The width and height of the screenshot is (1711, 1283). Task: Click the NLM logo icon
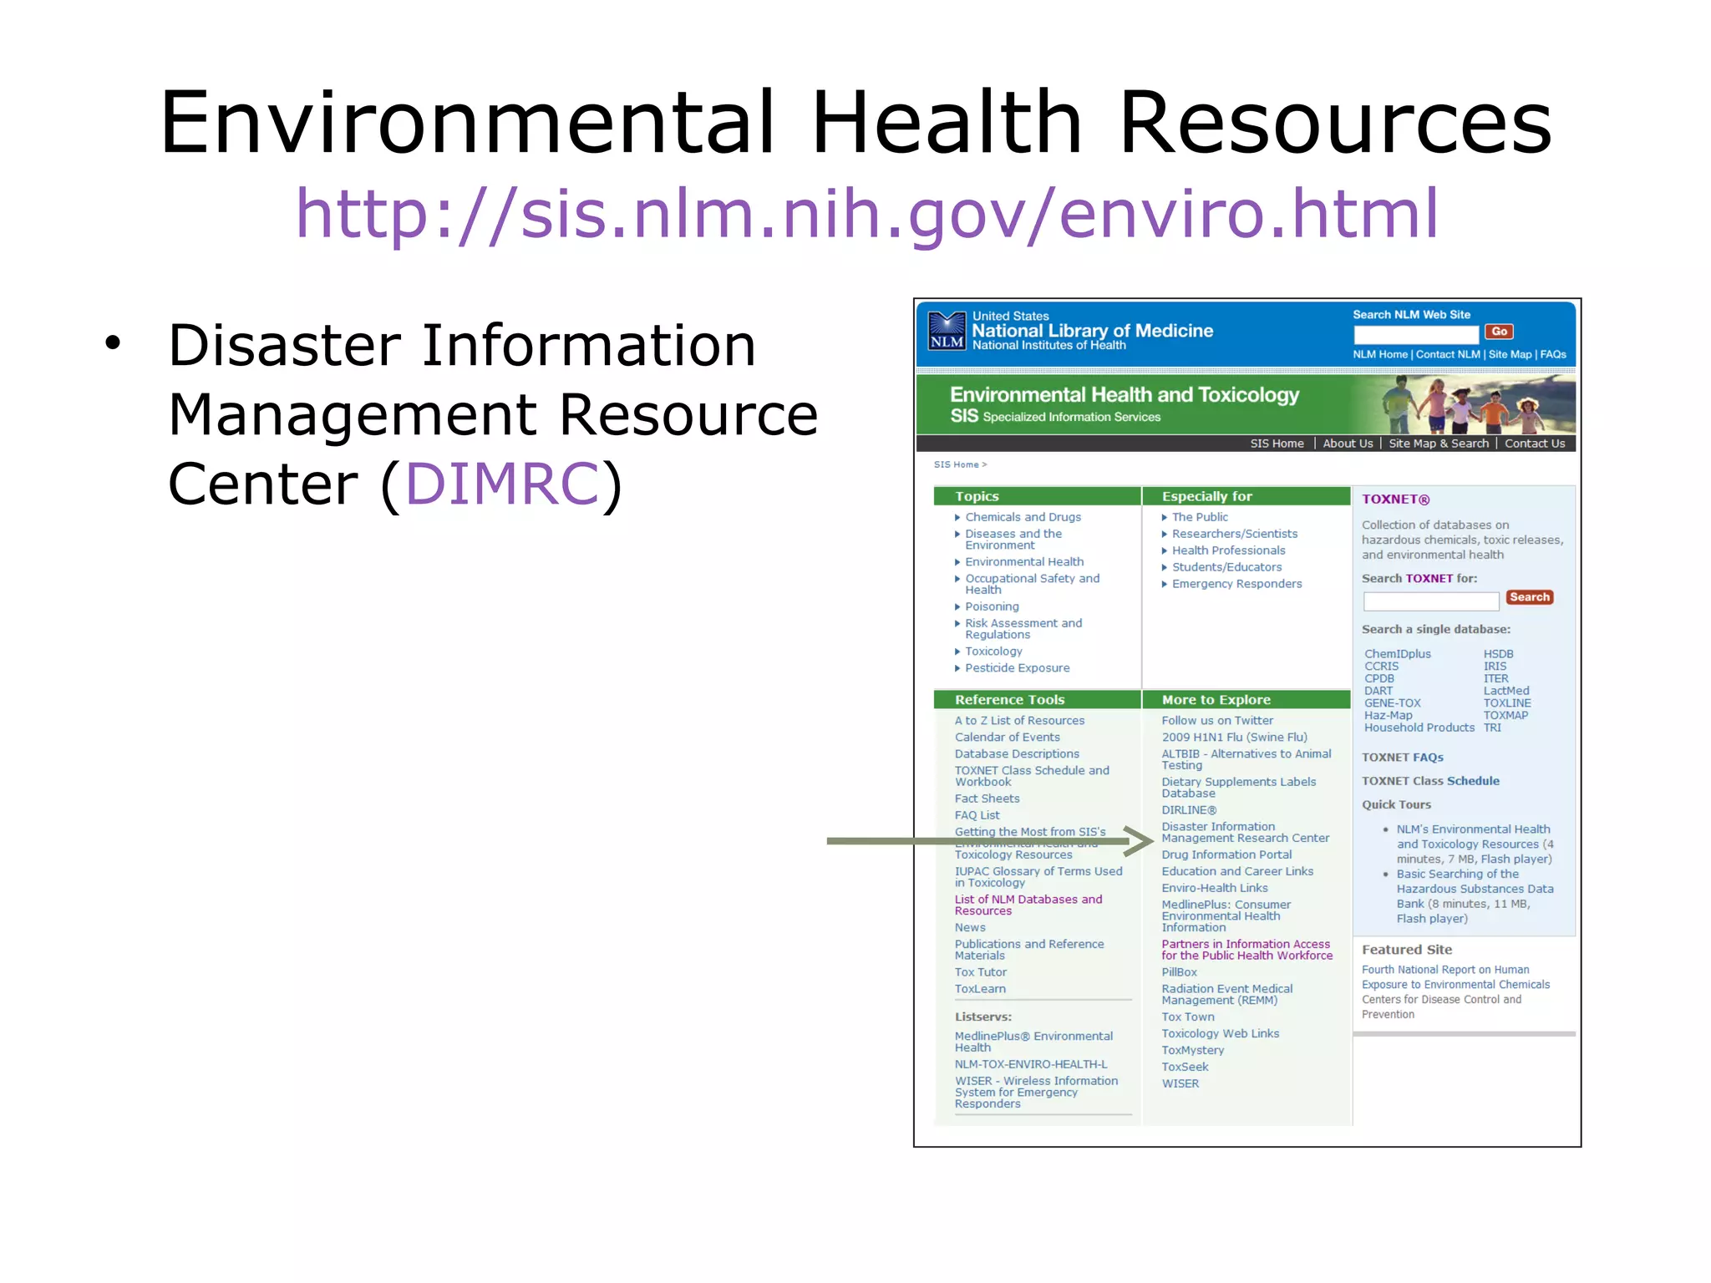(947, 331)
